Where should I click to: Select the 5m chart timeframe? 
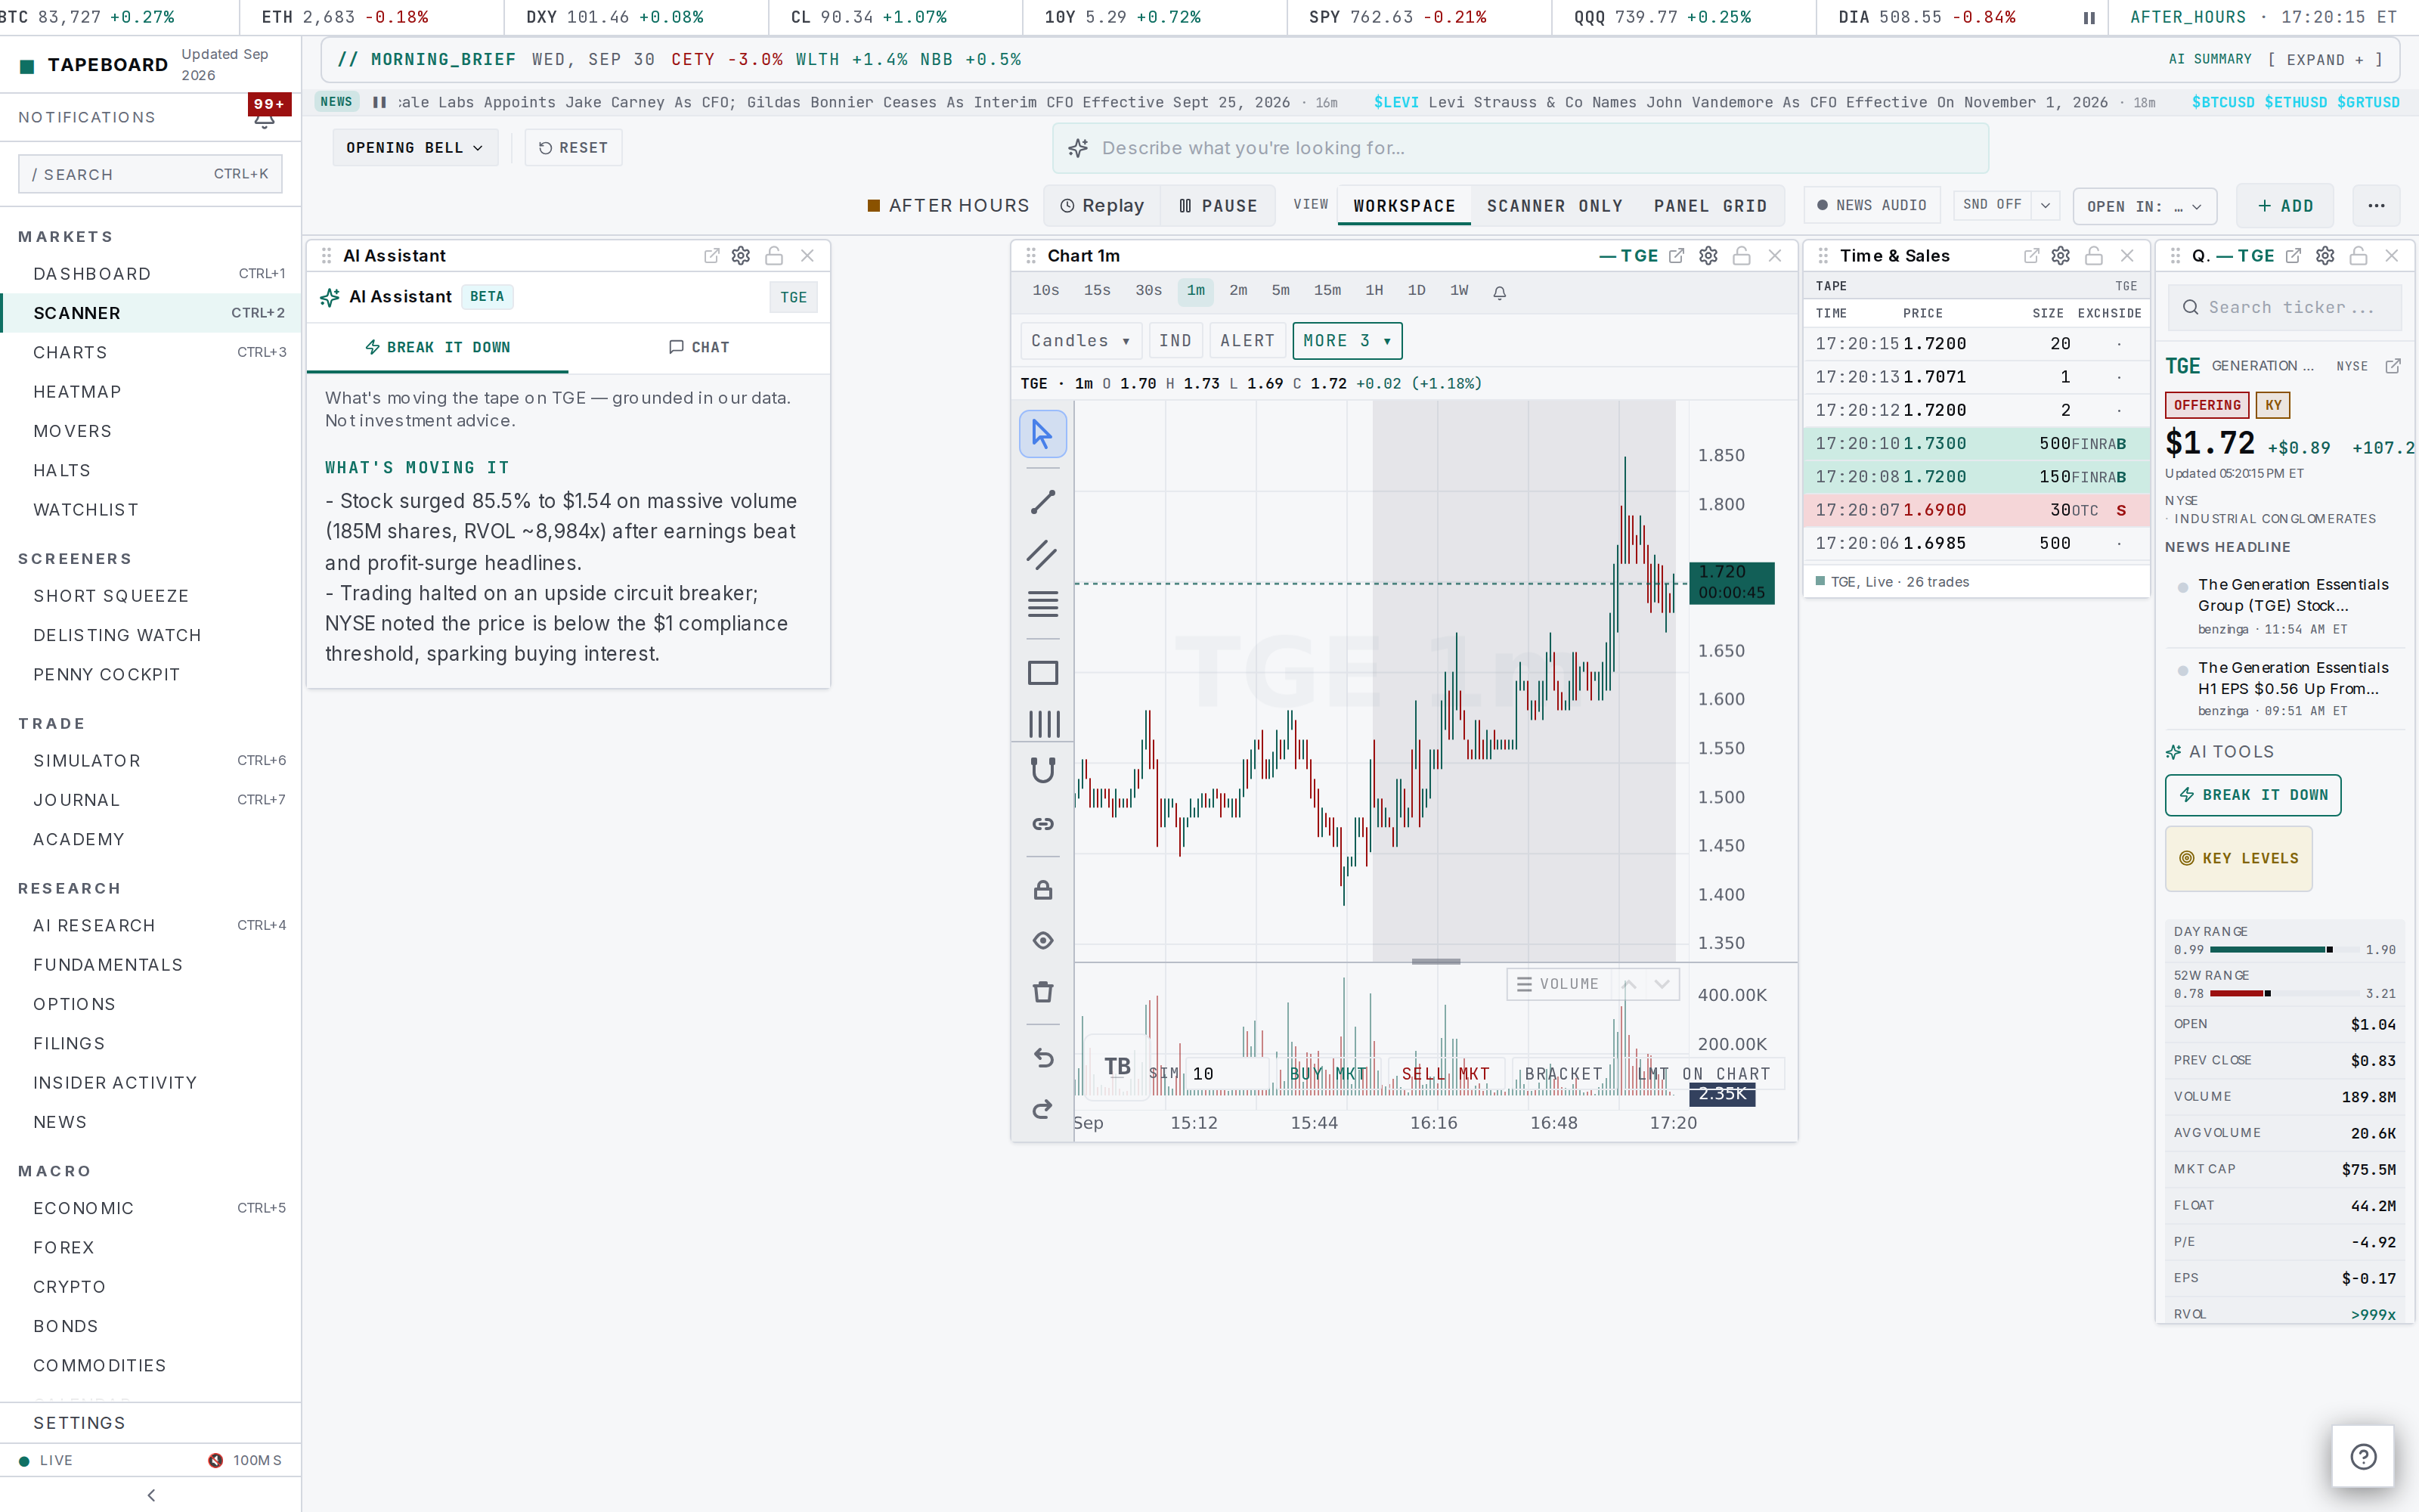(1281, 291)
